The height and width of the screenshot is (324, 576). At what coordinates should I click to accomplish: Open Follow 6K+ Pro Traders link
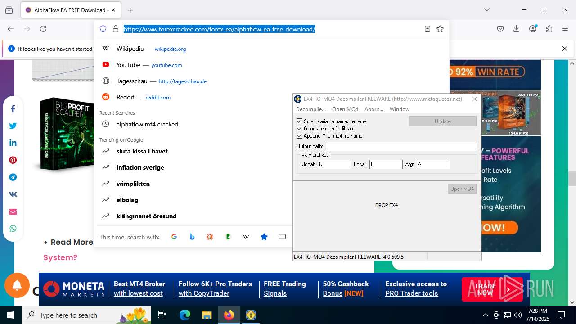pos(215,288)
